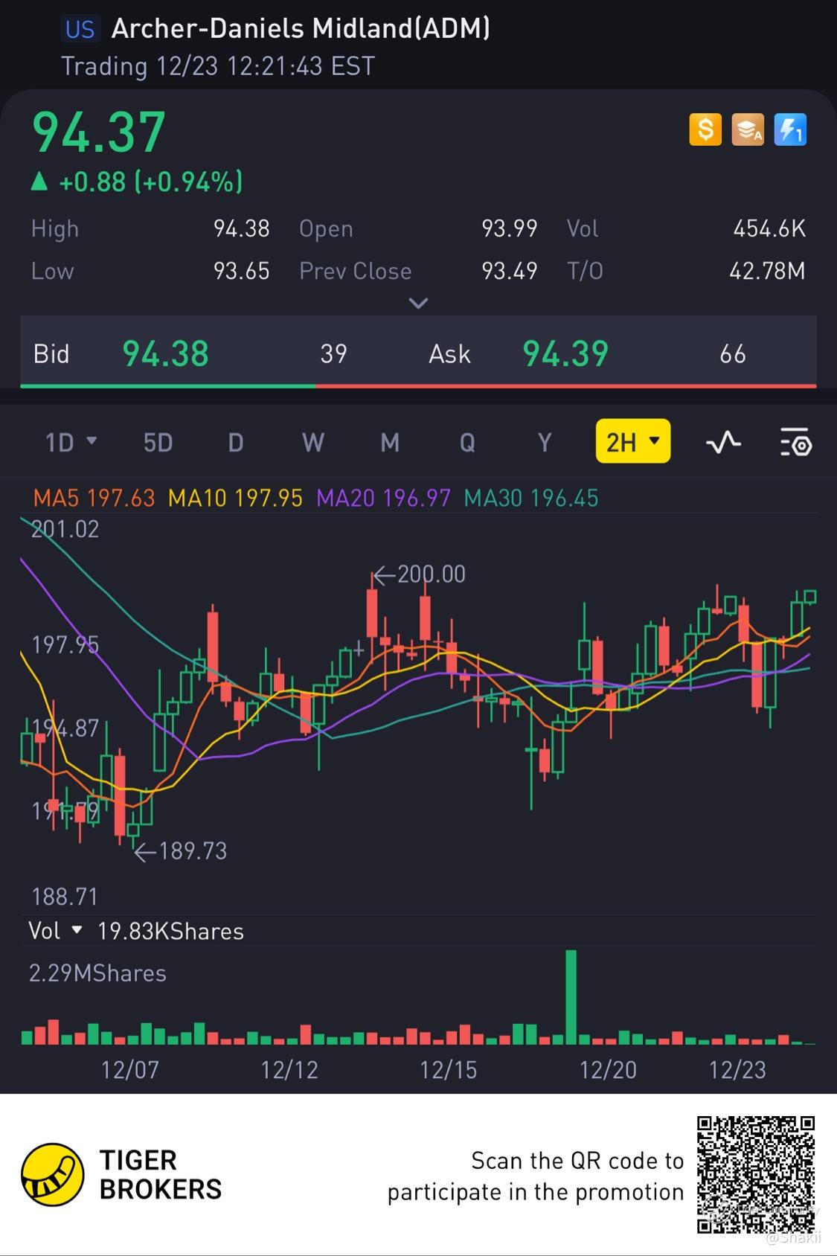Viewport: 837px width, 1256px height.
Task: Tap the High value 94.38
Action: (241, 228)
